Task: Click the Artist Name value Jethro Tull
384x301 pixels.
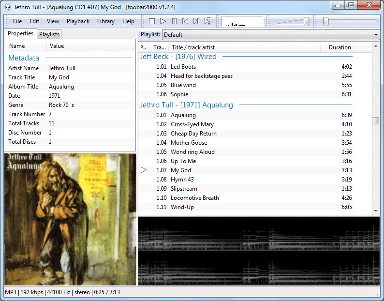Action: tap(62, 68)
